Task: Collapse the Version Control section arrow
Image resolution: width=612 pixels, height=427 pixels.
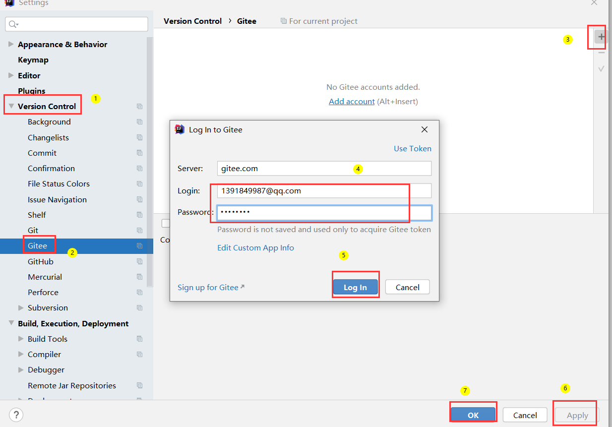Action: (11, 106)
